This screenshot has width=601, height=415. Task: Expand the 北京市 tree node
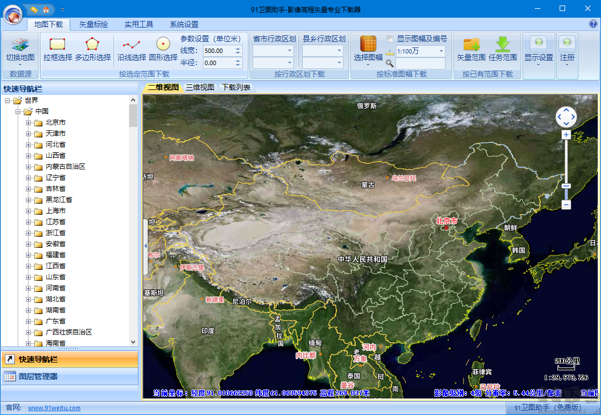coord(28,123)
